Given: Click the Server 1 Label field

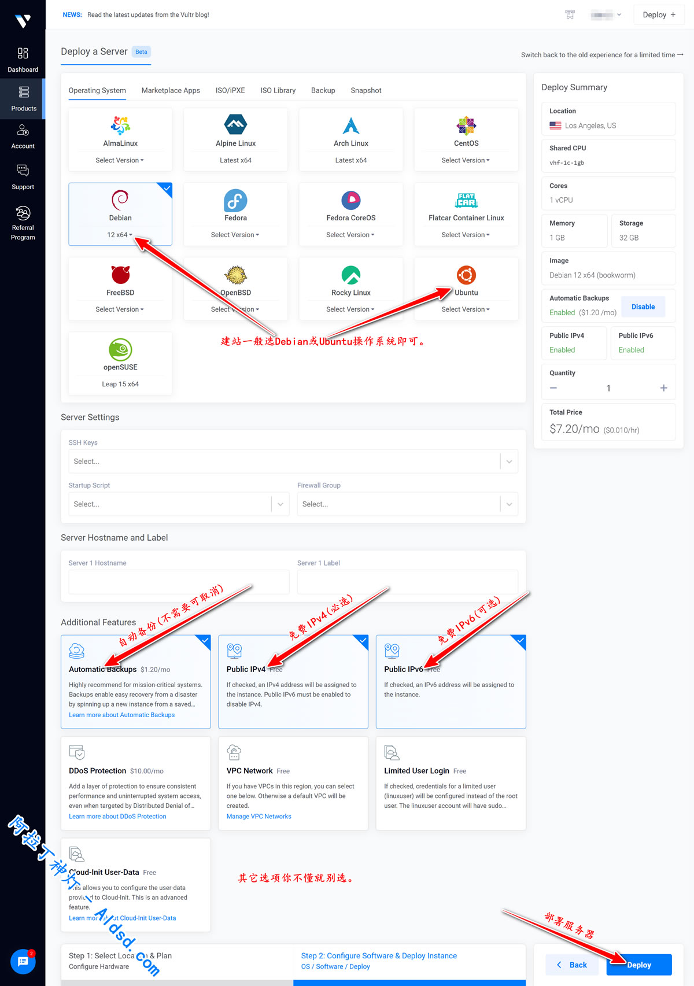Looking at the screenshot, I should pos(407,582).
